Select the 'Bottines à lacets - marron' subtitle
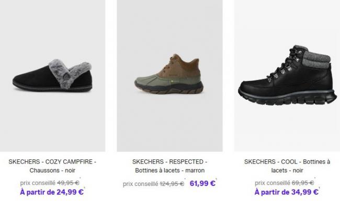The image size is (340, 211). click(x=169, y=171)
